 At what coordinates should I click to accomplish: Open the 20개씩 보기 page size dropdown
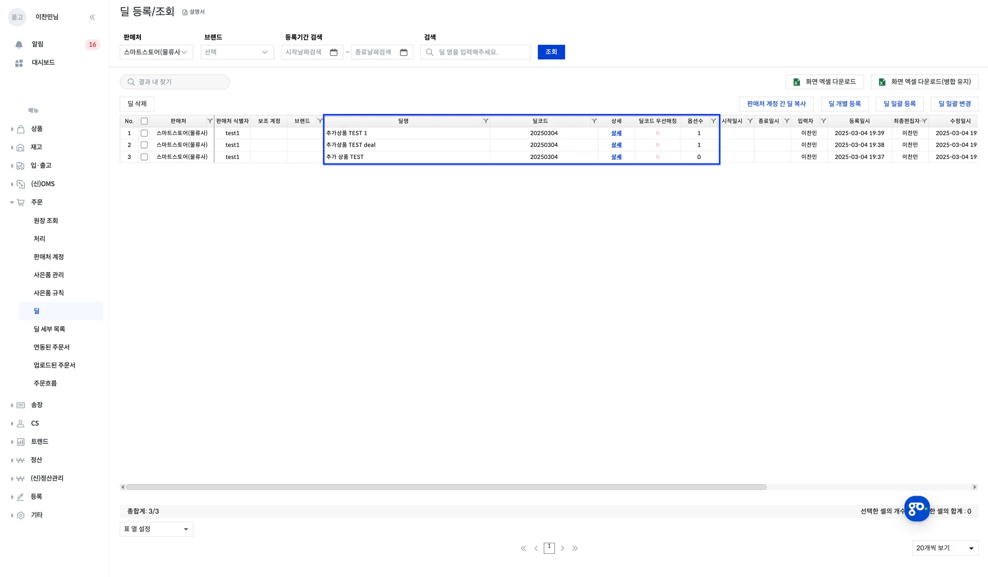pyautogui.click(x=945, y=548)
